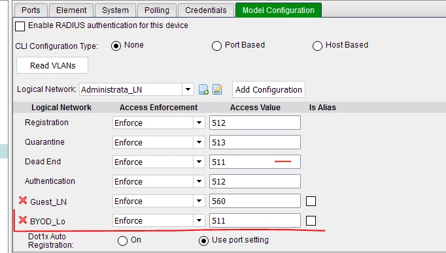Open Registration access enforcement dropdown
Image resolution: width=446 pixels, height=253 pixels.
199,123
